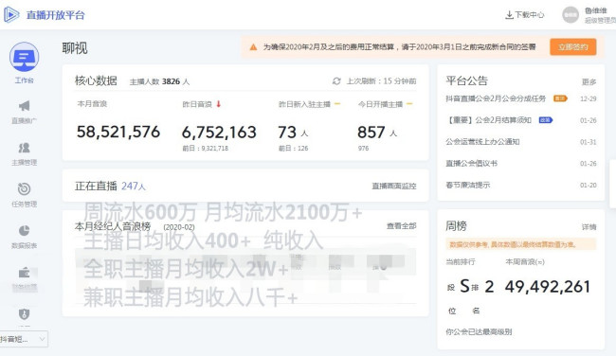This screenshot has height=356, width=616.
Task: Open 任务管理 task management sidebar icon
Action: pos(25,188)
